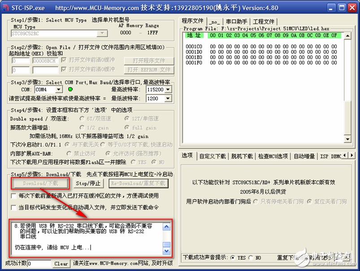This screenshot has width=360, height=271.
Task: Minimize the STC-ISP window
Action: [330, 8]
